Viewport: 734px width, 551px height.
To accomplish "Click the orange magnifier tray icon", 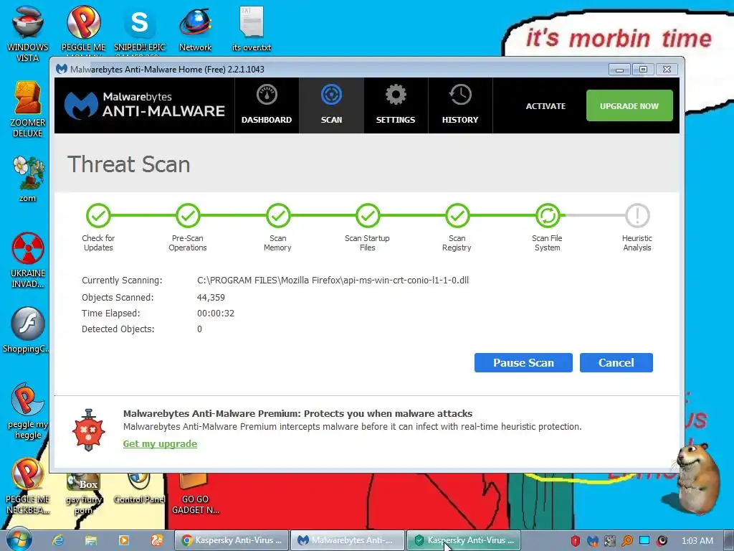I will [x=627, y=541].
